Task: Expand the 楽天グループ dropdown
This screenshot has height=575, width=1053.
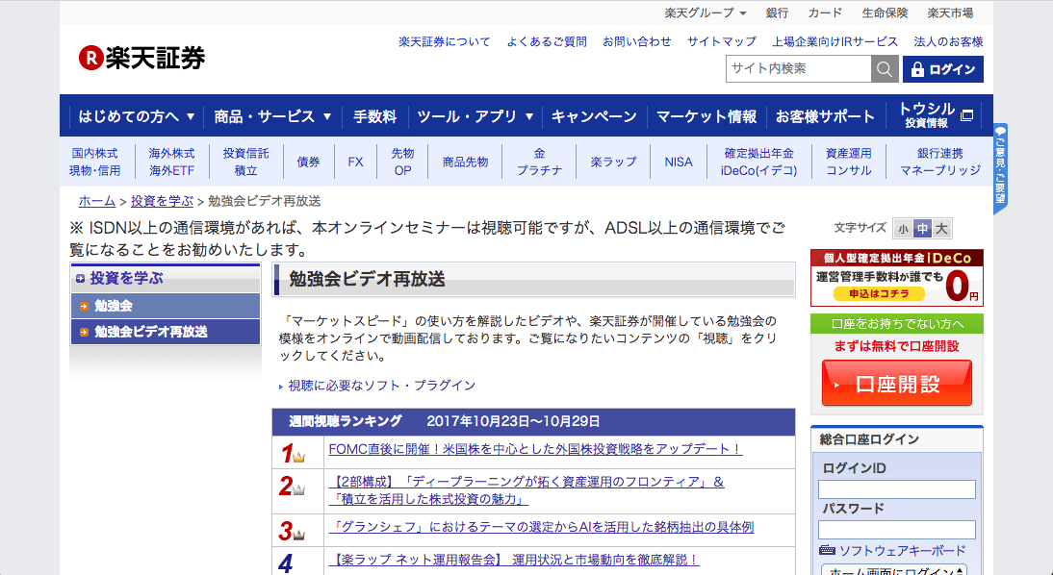Action: tap(705, 12)
